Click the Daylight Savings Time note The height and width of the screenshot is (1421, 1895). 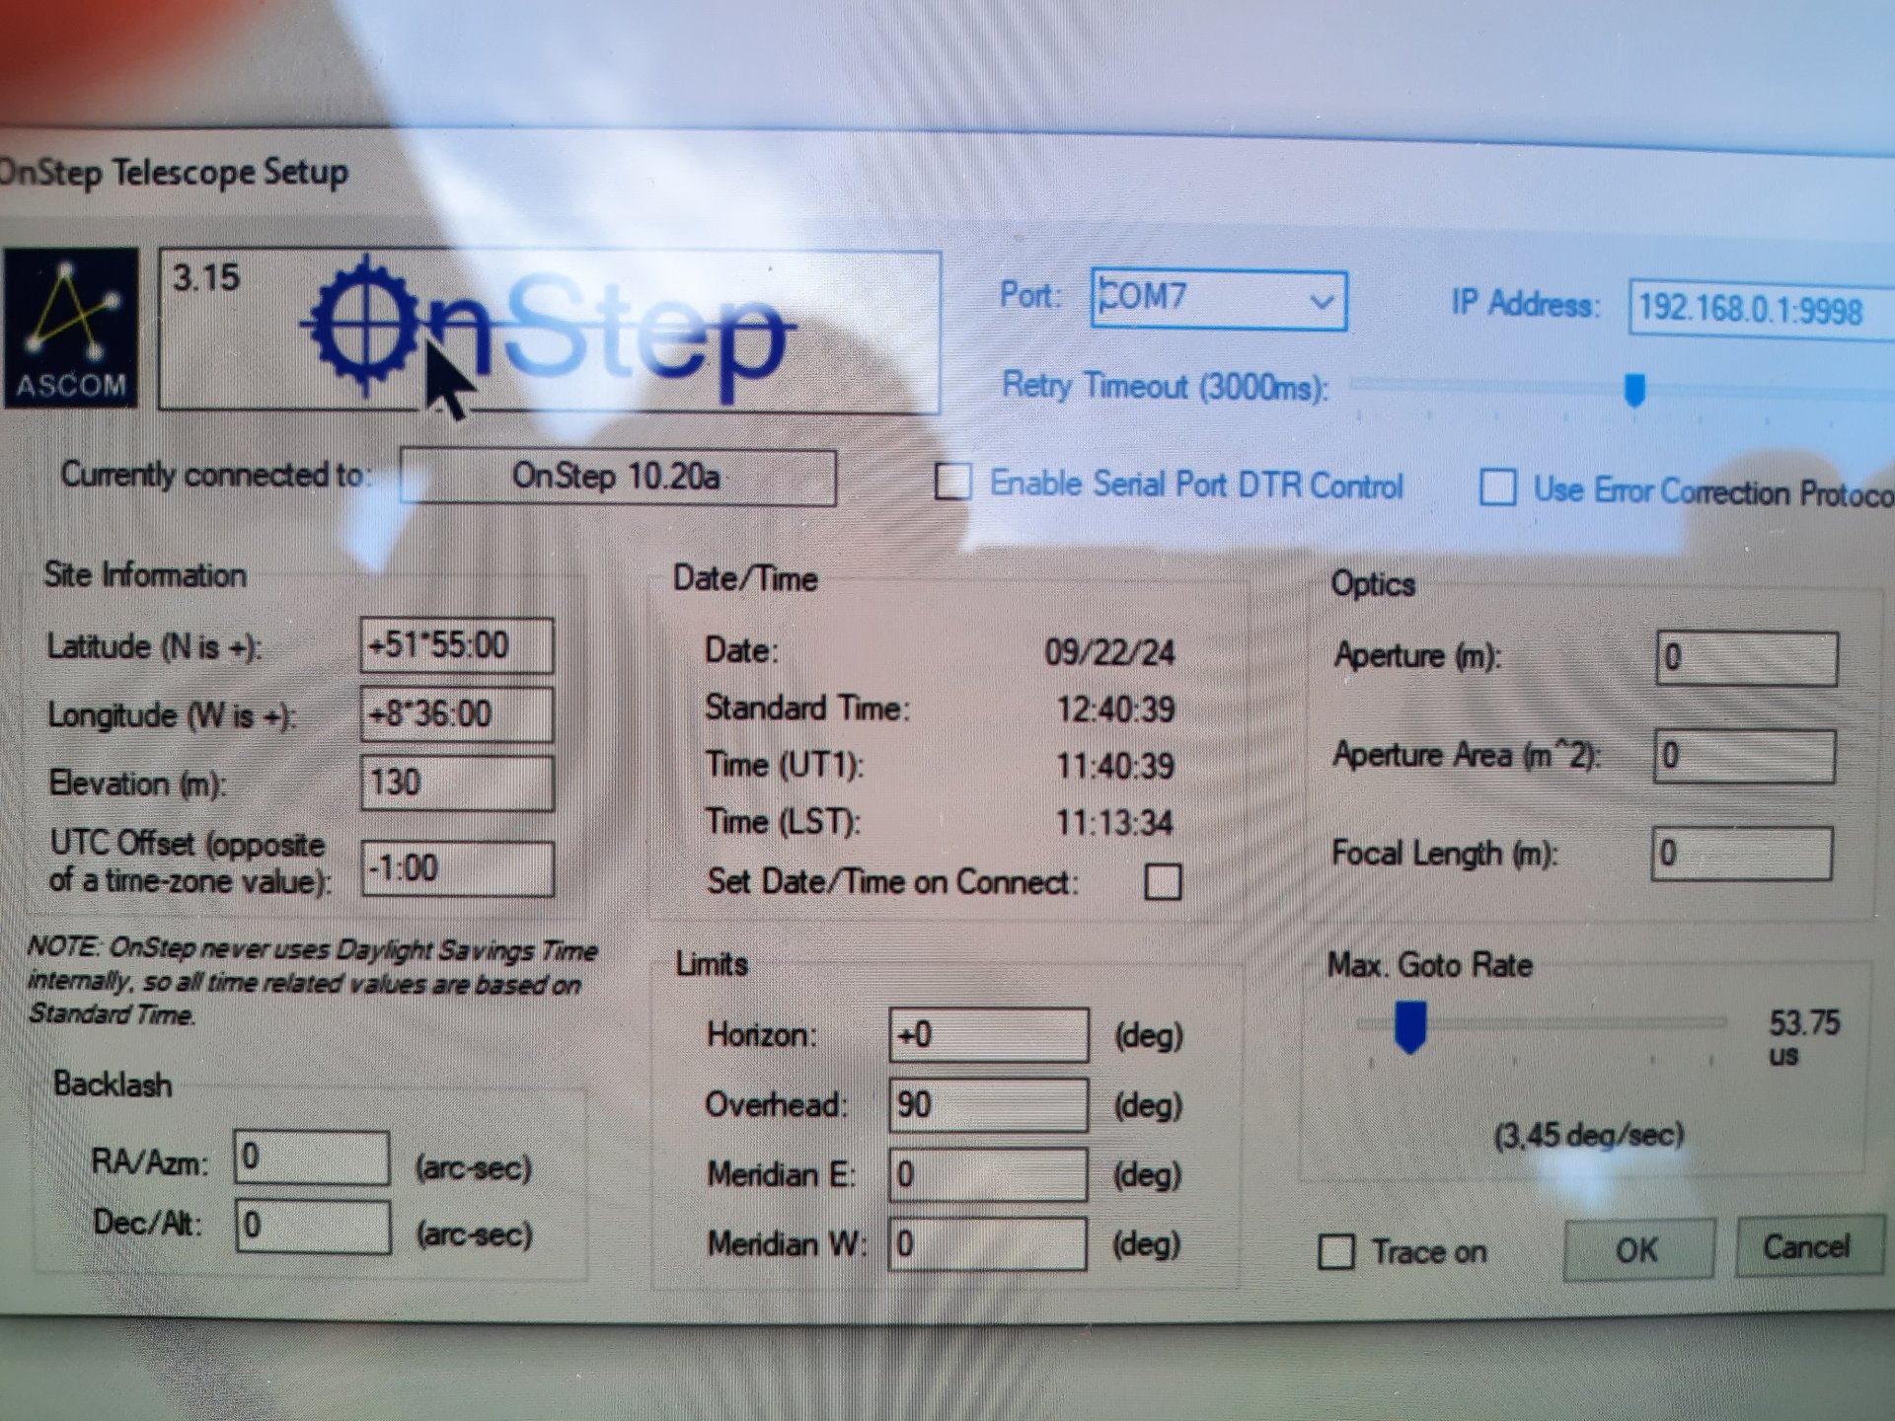[x=312, y=981]
